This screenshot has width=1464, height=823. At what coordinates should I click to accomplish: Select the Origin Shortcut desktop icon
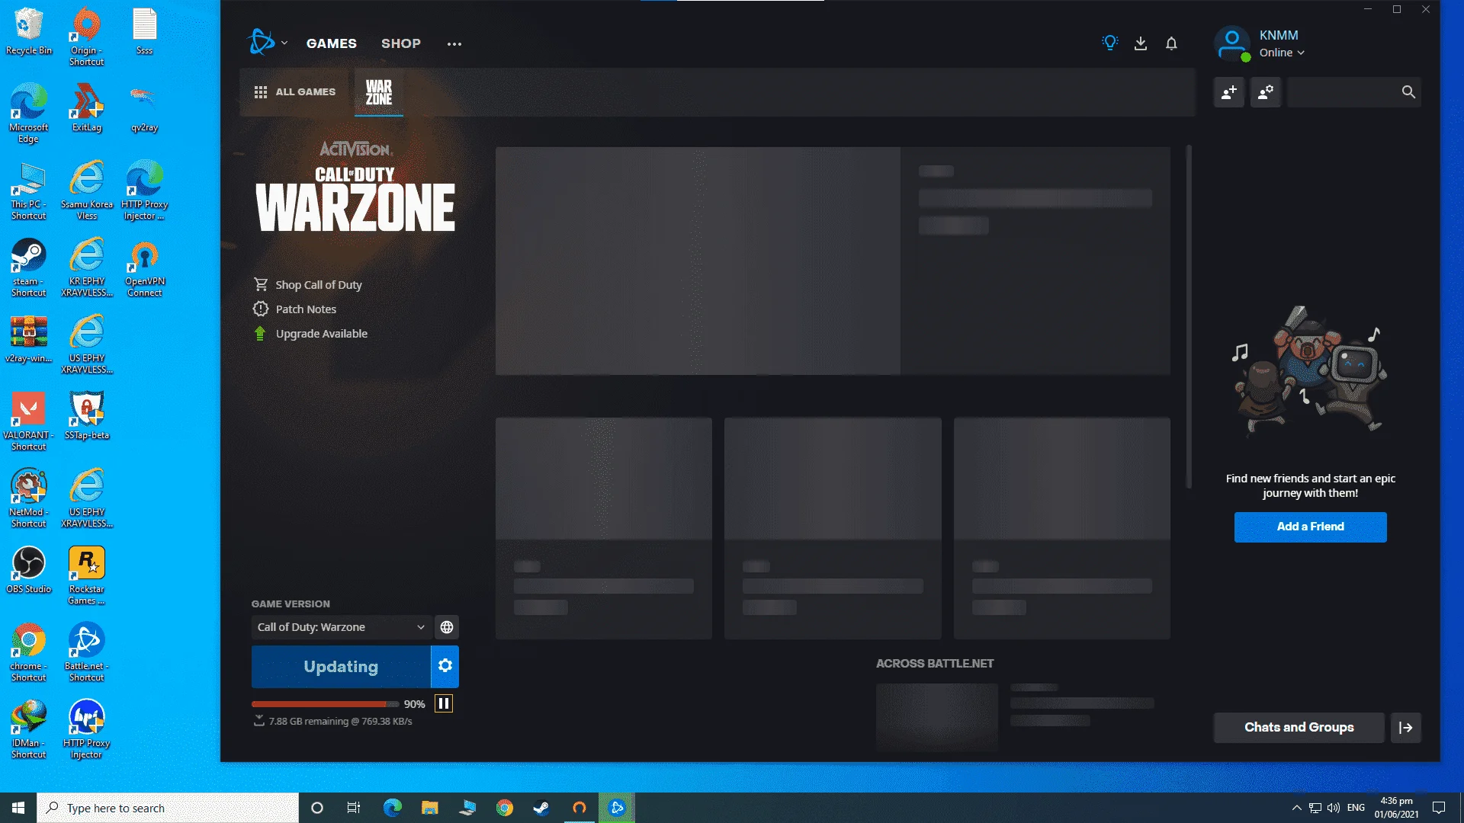click(x=87, y=37)
